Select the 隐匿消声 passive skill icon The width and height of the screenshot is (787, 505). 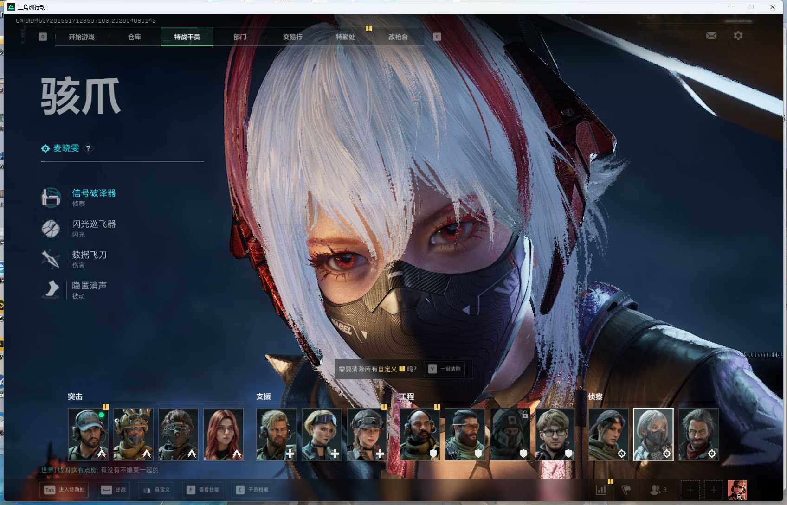point(51,290)
